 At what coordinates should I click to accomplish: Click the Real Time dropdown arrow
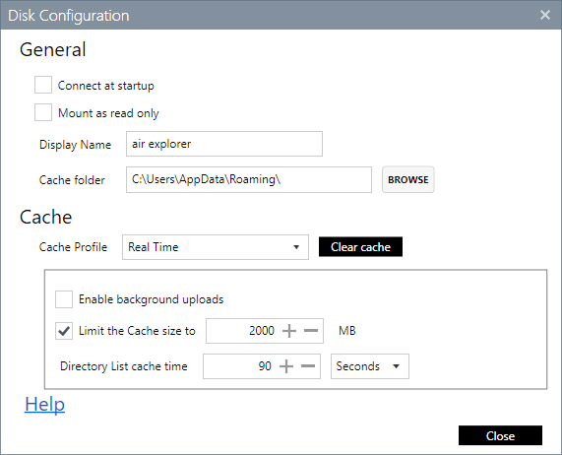click(x=296, y=247)
